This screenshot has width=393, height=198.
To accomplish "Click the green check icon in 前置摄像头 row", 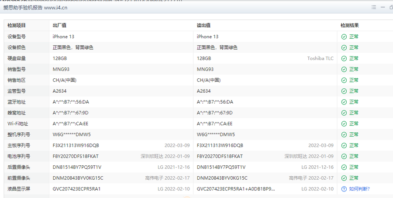I will click(x=344, y=178).
